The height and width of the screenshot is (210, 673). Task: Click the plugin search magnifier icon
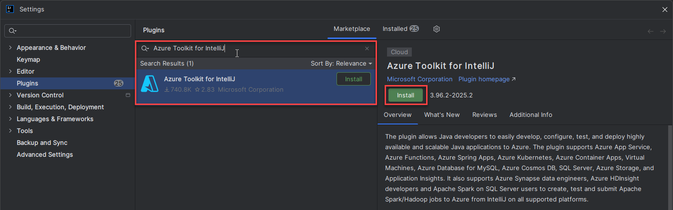(145, 48)
